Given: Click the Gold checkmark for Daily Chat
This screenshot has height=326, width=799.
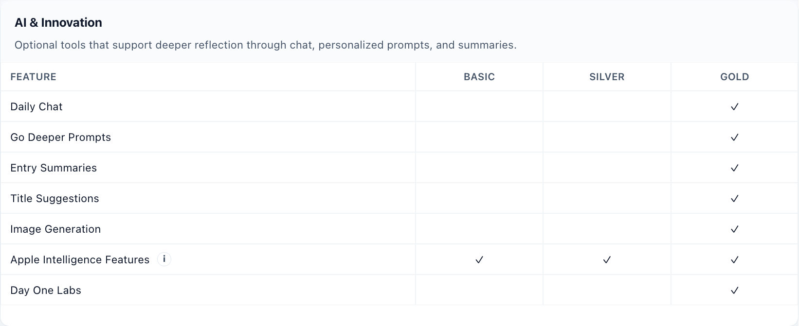Looking at the screenshot, I should 734,107.
